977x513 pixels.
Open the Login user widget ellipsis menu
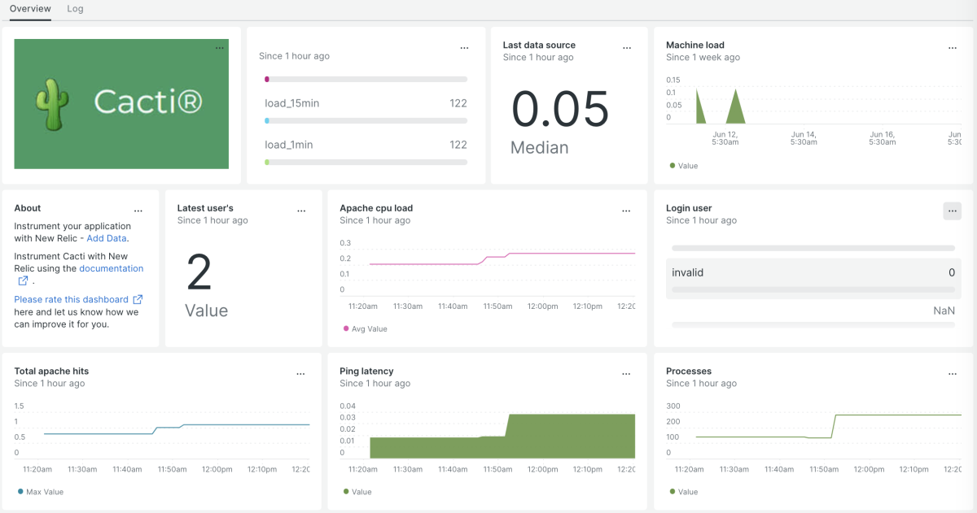[x=952, y=211]
